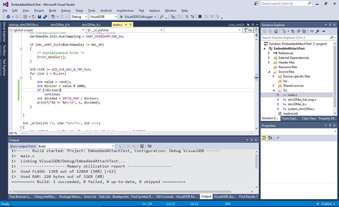The width and height of the screenshot is (339, 207).
Task: Switch to the Team Explorer tab
Action: (290, 118)
